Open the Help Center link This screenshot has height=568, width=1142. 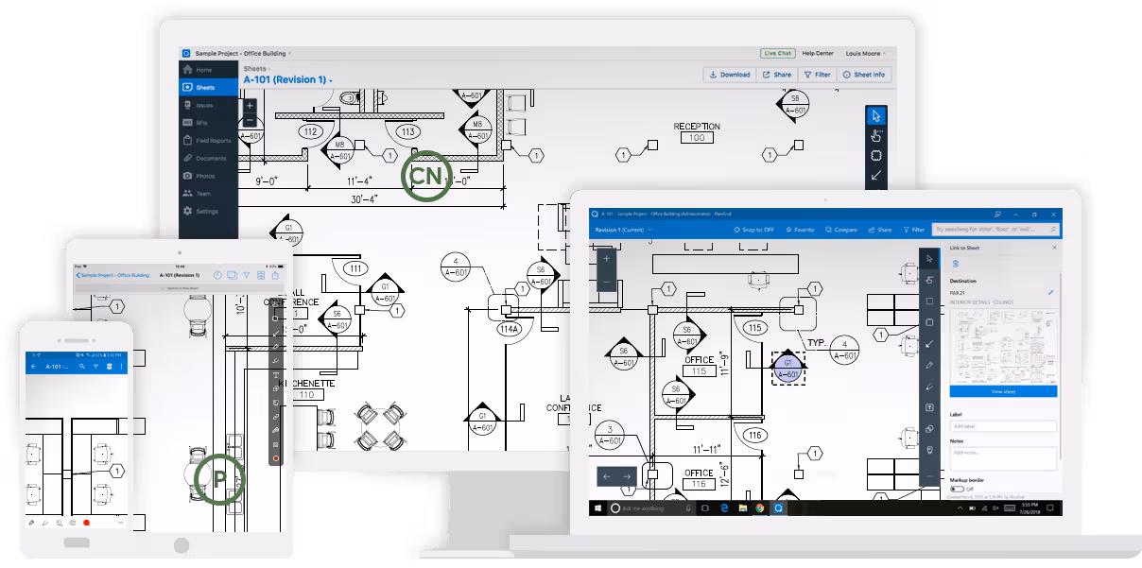pyautogui.click(x=818, y=53)
